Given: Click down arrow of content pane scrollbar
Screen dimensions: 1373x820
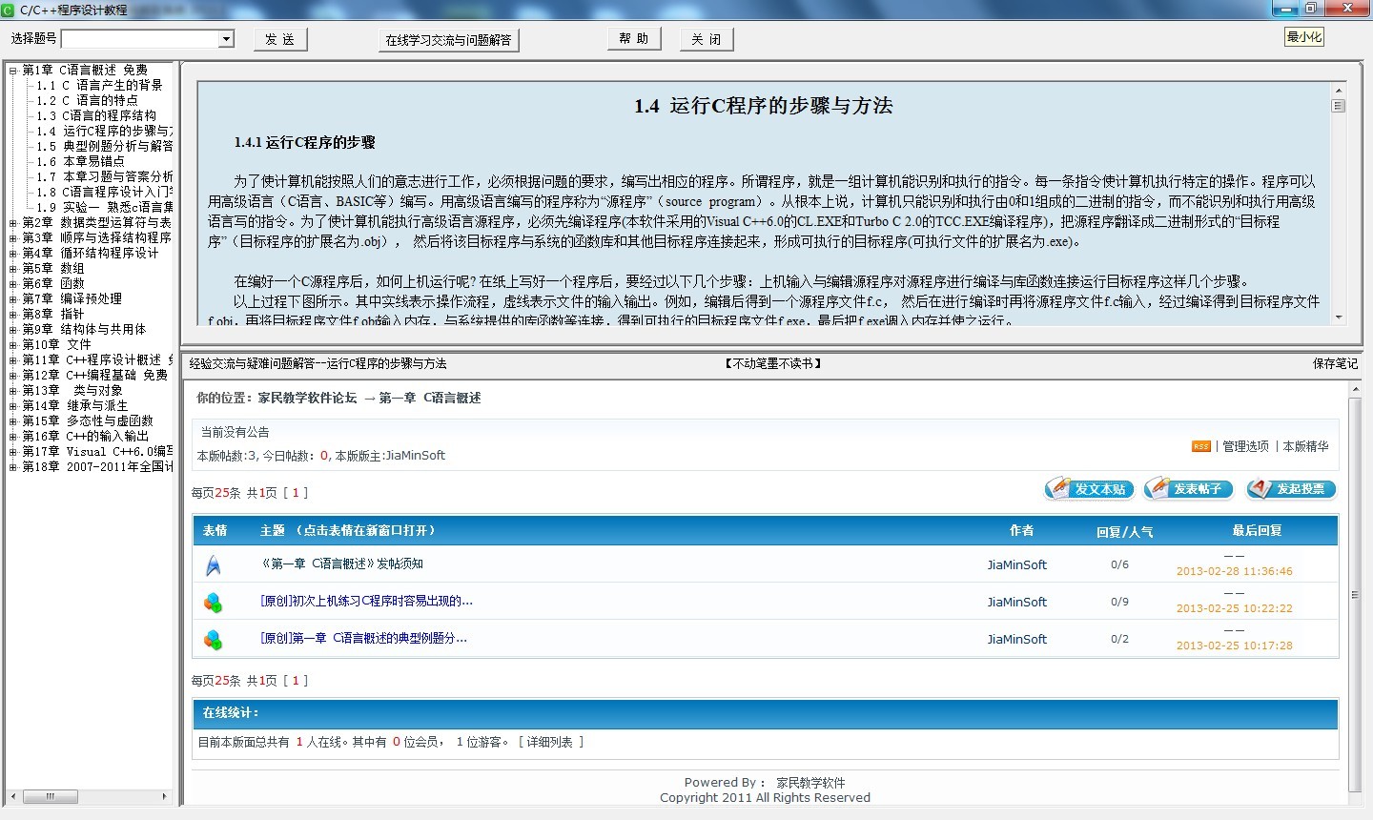Looking at the screenshot, I should click(1339, 317).
